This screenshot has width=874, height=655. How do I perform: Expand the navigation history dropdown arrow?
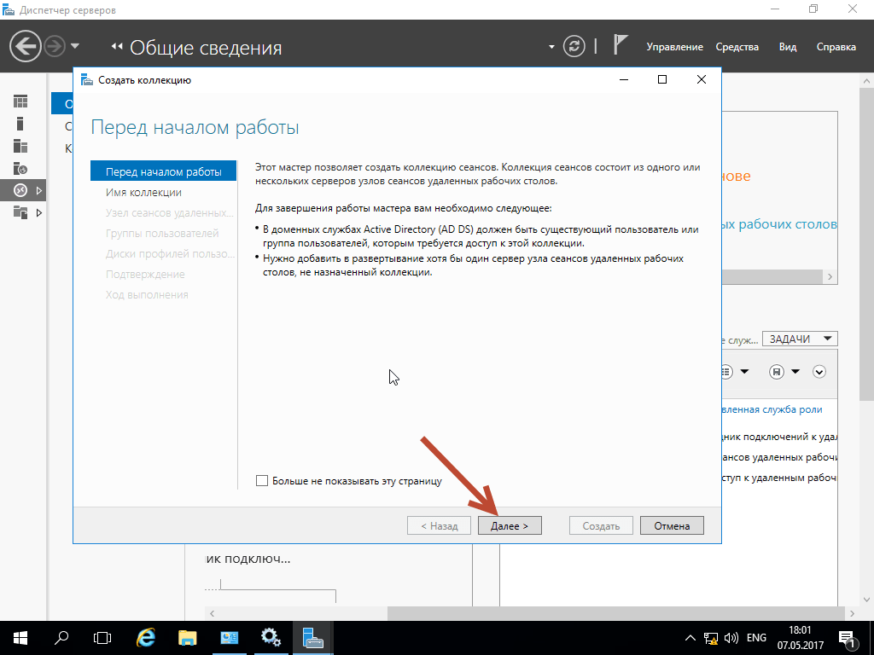[75, 46]
